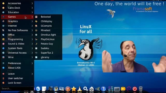Click the Sudoku text label
This screenshot has height=93, width=166.
45,48
